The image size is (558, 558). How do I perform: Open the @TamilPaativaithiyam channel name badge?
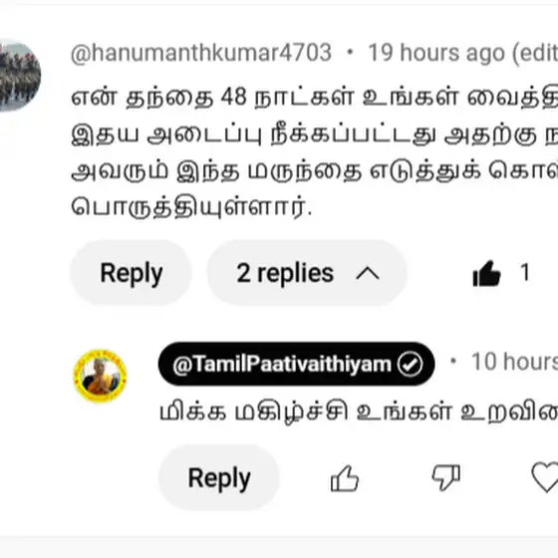[x=296, y=364]
